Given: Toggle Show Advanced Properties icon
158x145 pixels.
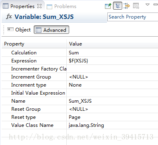Looking at the screenshot, I should pos(127,6).
